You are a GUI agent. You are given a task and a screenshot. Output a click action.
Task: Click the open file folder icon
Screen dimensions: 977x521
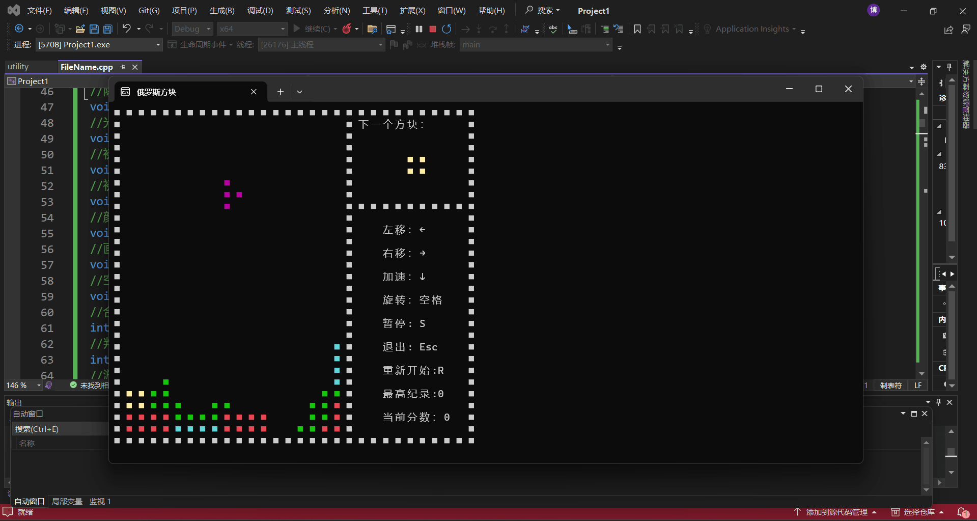80,29
